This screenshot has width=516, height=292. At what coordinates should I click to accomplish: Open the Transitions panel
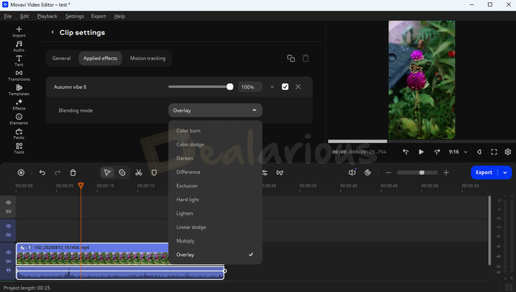pos(19,75)
